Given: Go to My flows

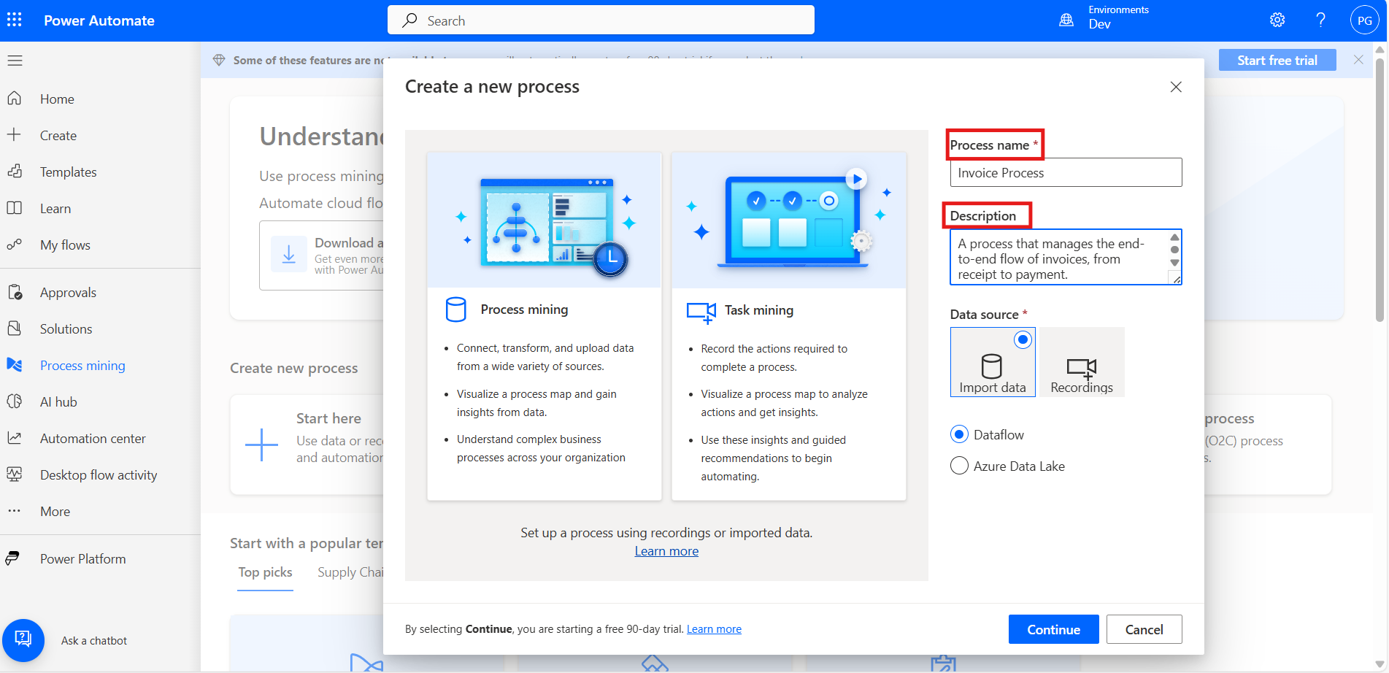Looking at the screenshot, I should click(65, 245).
